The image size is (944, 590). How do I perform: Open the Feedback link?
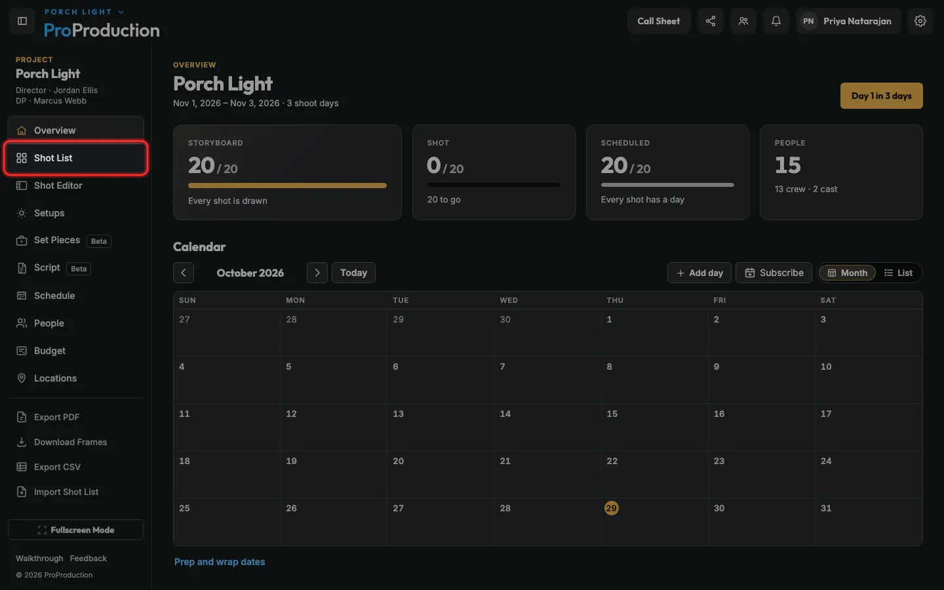click(88, 559)
